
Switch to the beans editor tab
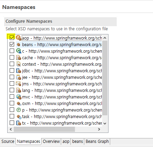[x=77, y=141]
